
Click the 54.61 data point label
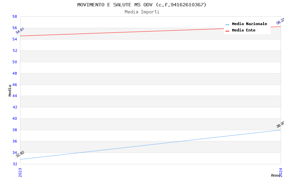pyautogui.click(x=20, y=31)
